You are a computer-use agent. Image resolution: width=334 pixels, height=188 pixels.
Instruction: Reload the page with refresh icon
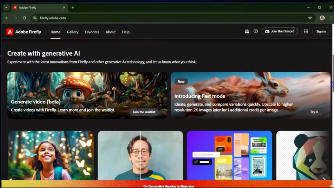[x=25, y=18]
